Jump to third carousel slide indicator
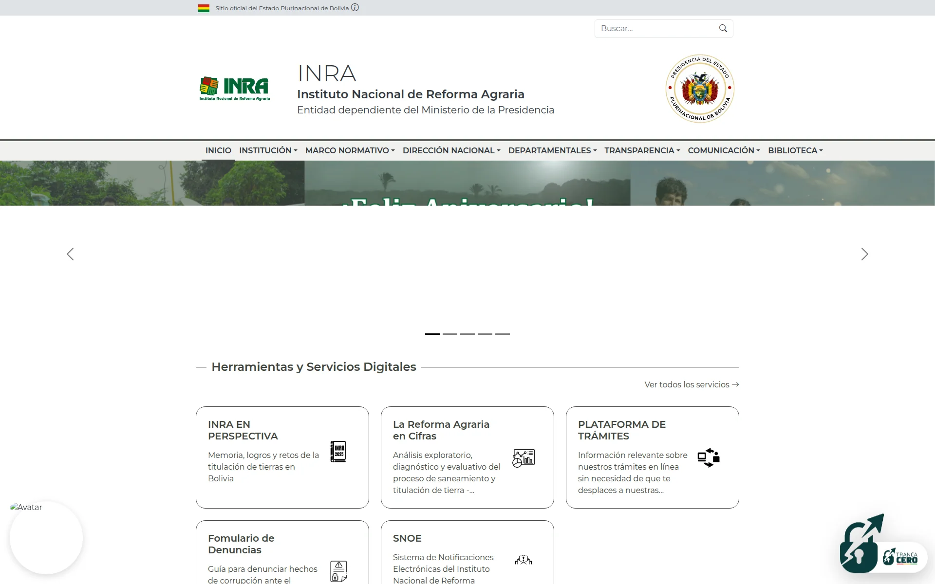The width and height of the screenshot is (935, 584). pyautogui.click(x=467, y=334)
